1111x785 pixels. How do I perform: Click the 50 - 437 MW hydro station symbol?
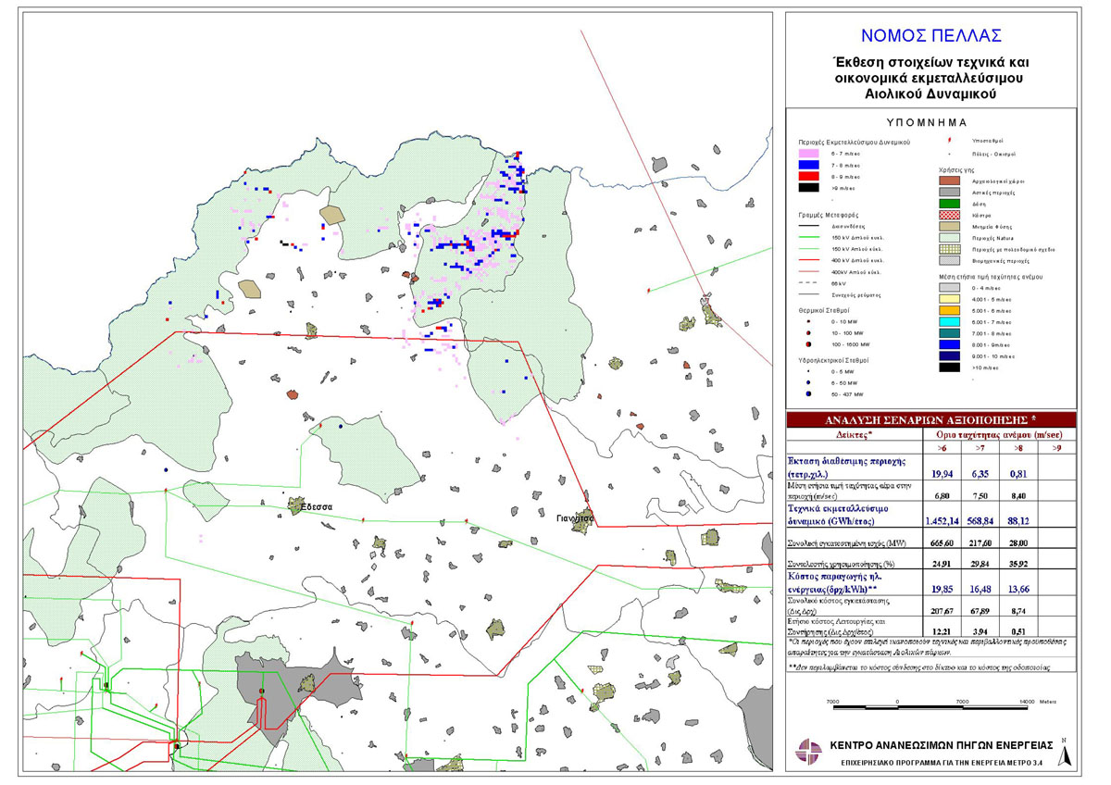tap(808, 393)
